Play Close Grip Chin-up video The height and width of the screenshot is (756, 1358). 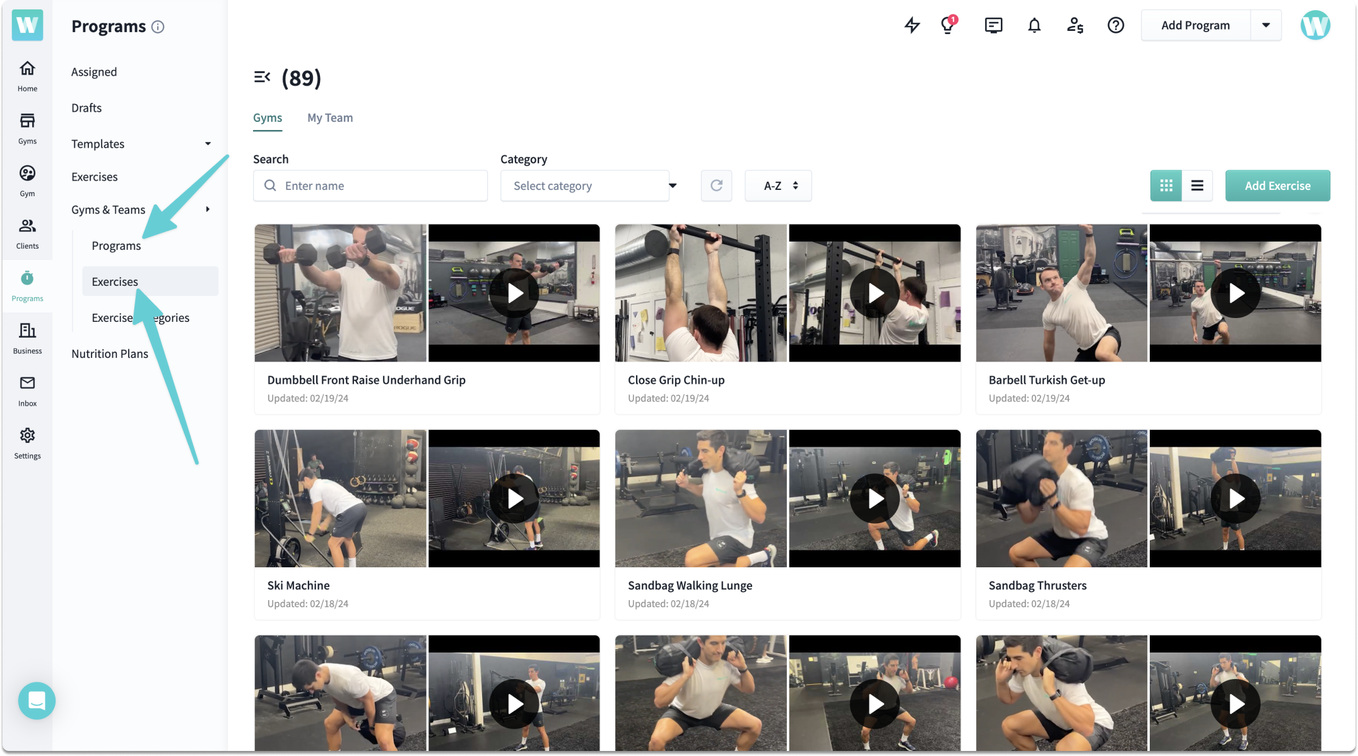pyautogui.click(x=875, y=293)
